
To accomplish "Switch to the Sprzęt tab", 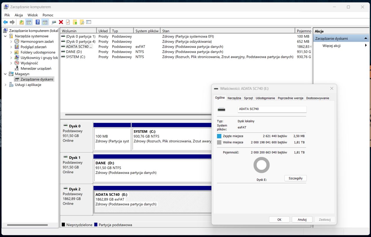I will point(248,98).
